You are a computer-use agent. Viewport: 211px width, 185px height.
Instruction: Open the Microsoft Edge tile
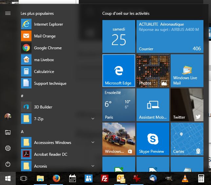pyautogui.click(x=118, y=71)
